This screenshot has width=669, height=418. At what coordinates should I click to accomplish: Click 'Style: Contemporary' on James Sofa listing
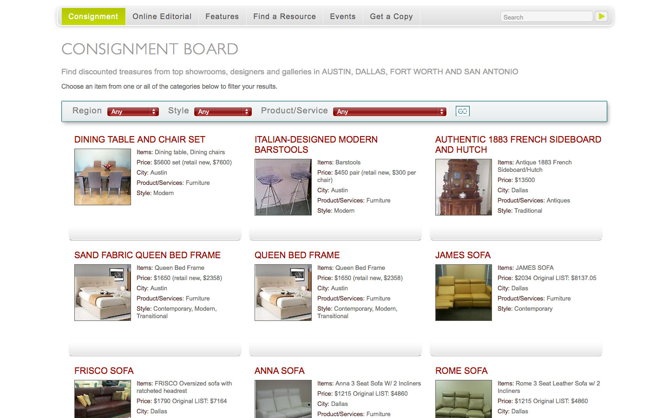pyautogui.click(x=525, y=309)
